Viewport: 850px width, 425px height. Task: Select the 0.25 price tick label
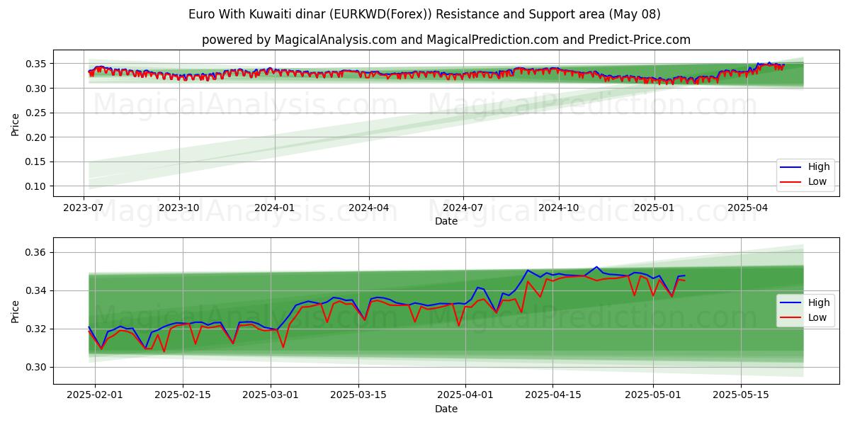(x=36, y=113)
